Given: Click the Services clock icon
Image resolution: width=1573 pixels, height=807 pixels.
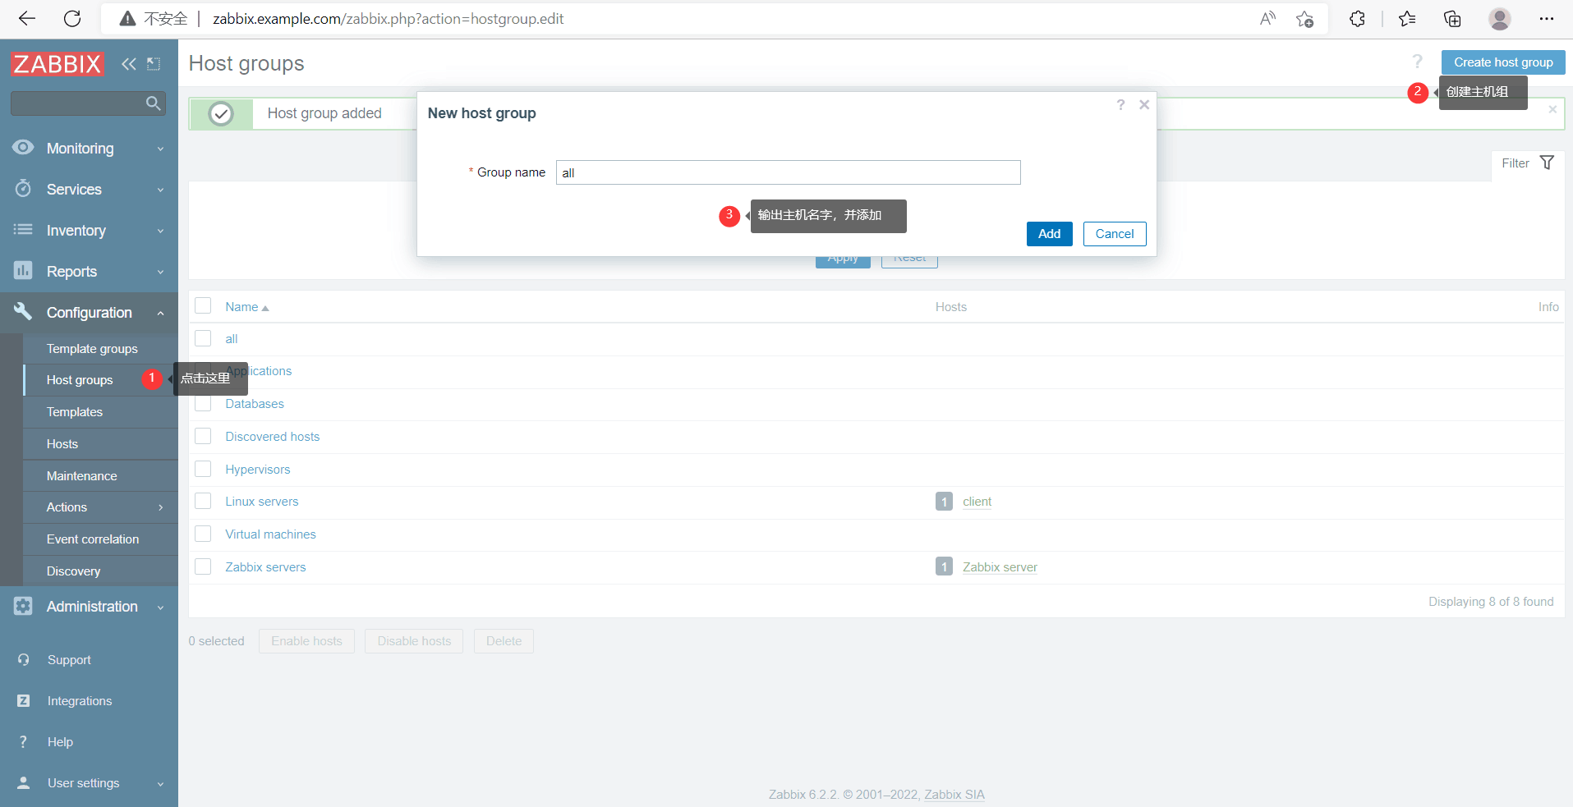Looking at the screenshot, I should [x=23, y=189].
